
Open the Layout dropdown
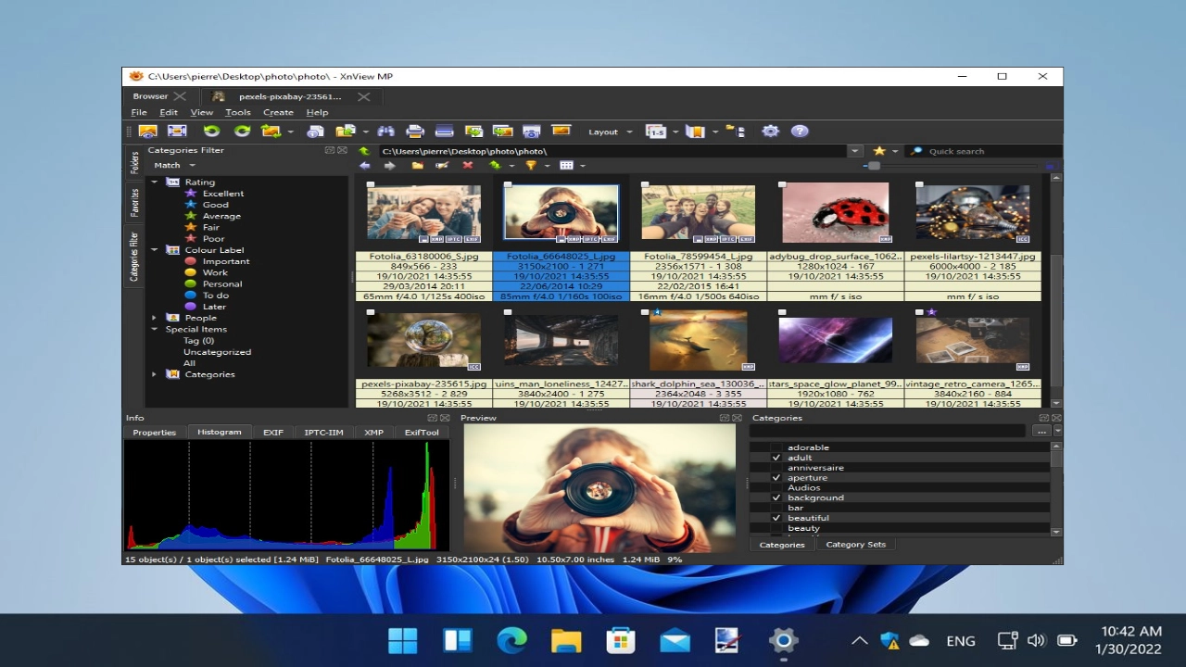click(x=610, y=132)
